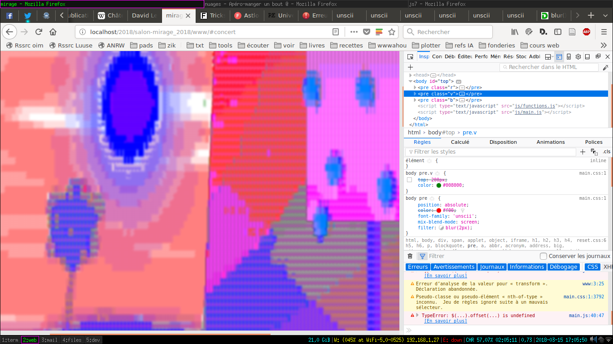Bookmark this page with the star icon
This screenshot has height=344, width=613.
[x=391, y=32]
